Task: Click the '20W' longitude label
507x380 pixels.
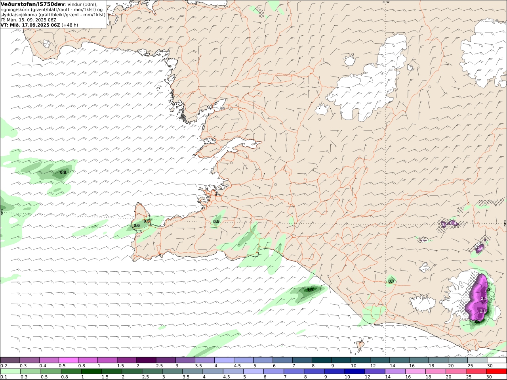Action: 386,2
